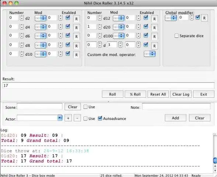Screen dimensions: 217x177
Task: Click the custom die sides stepper
Action: [120, 45]
